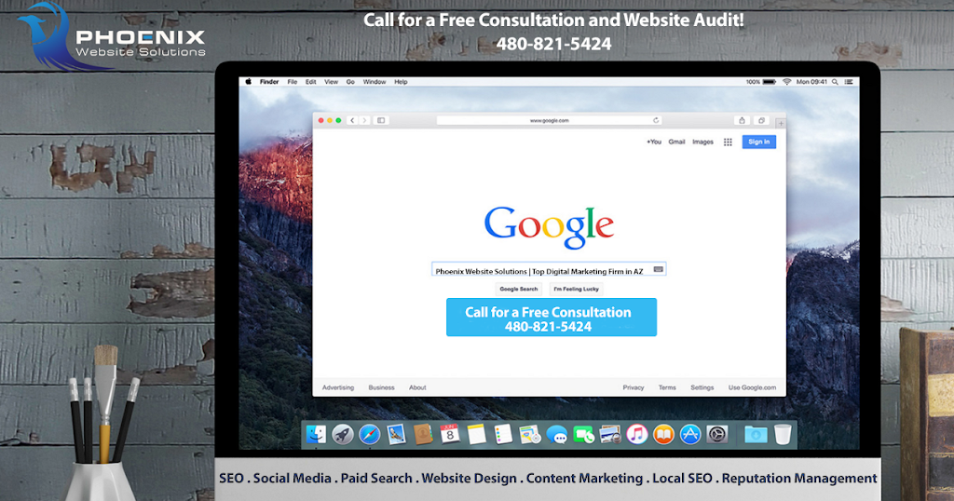954x501 pixels.
Task: Open yellow Notes icon in dock
Action: pos(476,434)
